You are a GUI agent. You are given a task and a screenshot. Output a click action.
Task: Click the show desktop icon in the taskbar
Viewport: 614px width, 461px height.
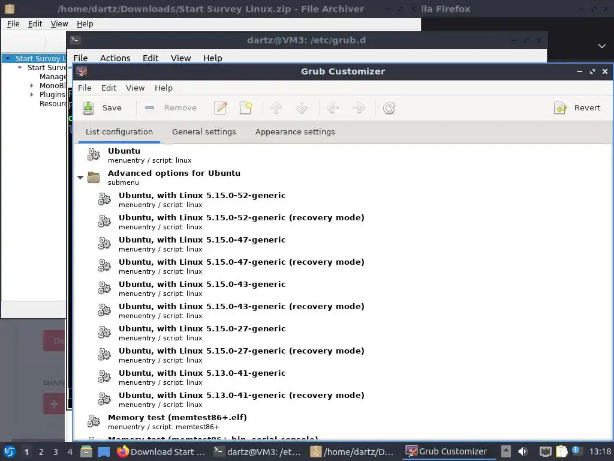tap(103, 451)
